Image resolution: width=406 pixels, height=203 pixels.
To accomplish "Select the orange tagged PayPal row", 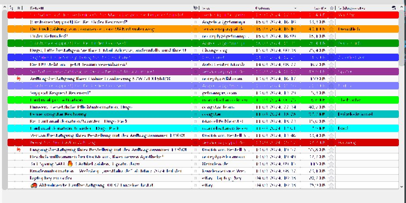I will (x=203, y=29).
